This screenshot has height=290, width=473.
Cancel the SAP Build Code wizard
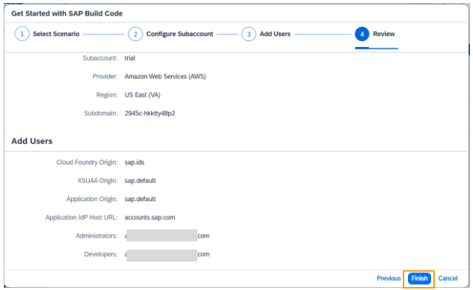click(x=448, y=278)
